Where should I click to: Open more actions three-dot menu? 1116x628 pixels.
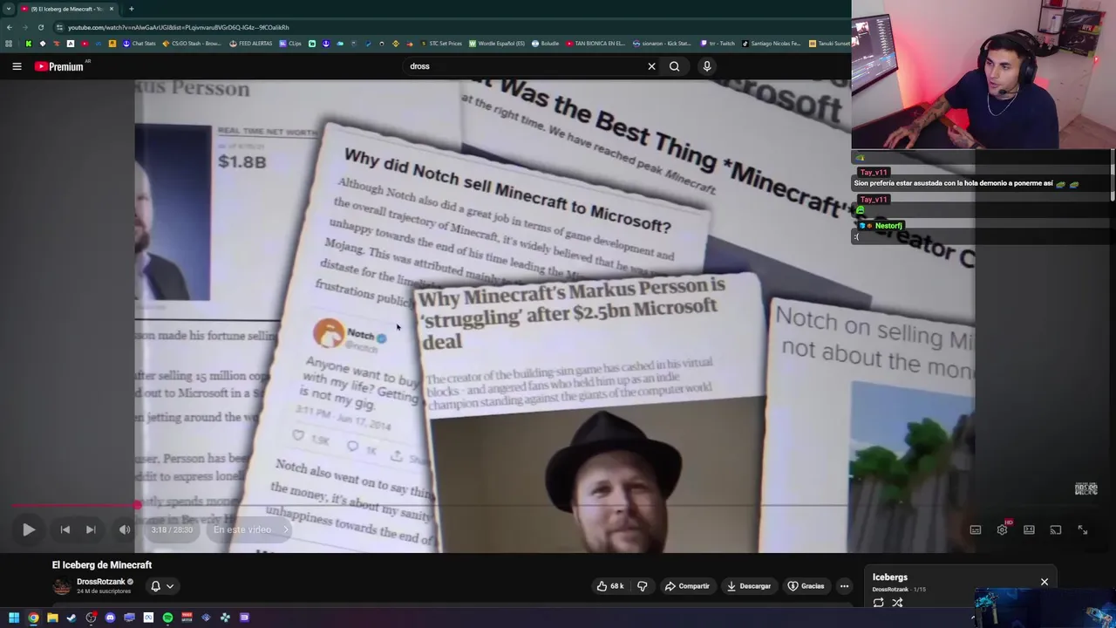click(x=844, y=586)
